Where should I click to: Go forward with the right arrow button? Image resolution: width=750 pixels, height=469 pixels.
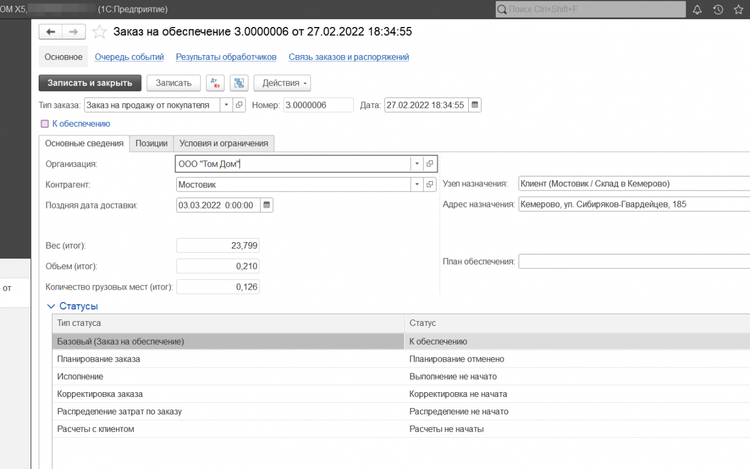[x=74, y=32]
